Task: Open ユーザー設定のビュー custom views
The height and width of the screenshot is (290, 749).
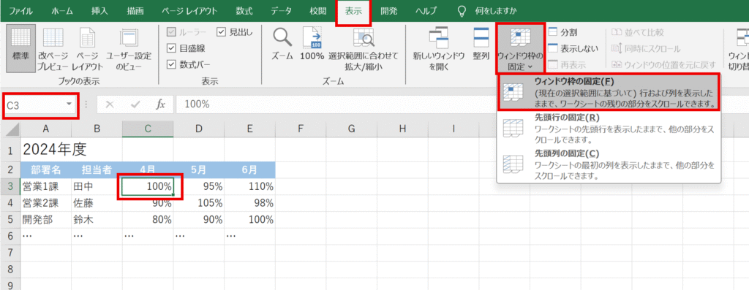Action: coord(129,50)
